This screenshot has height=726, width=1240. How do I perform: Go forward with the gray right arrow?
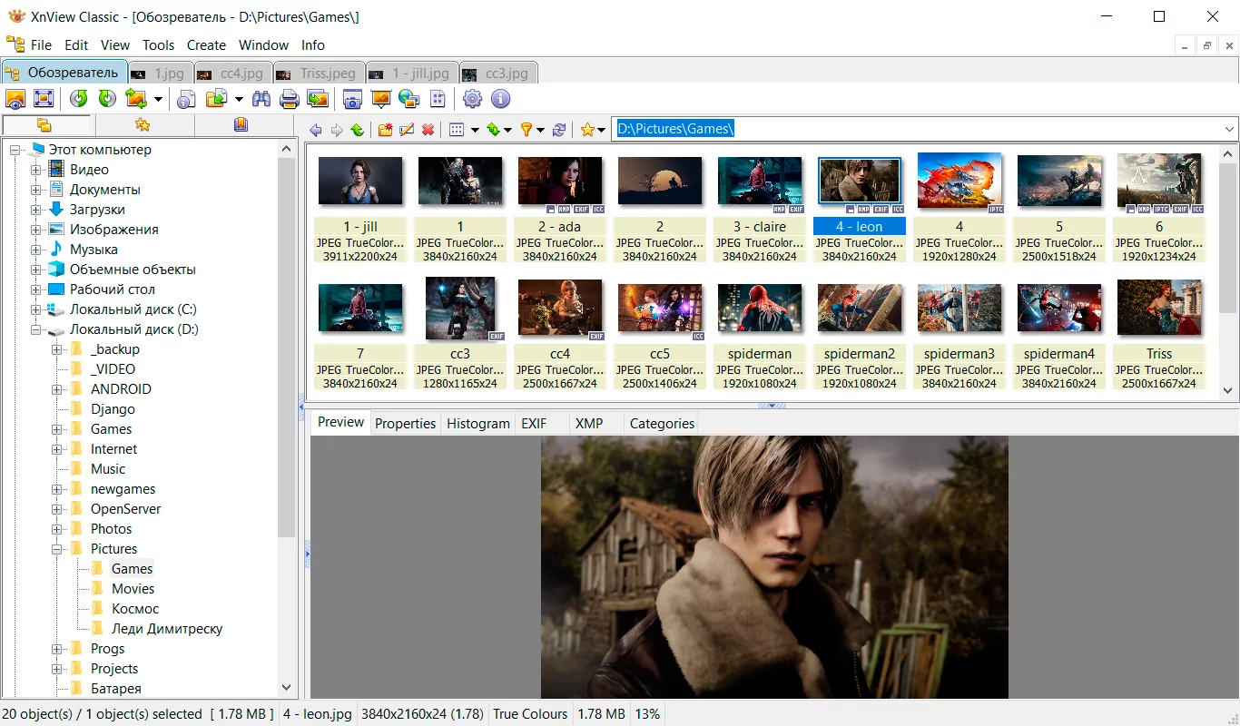[x=337, y=130]
